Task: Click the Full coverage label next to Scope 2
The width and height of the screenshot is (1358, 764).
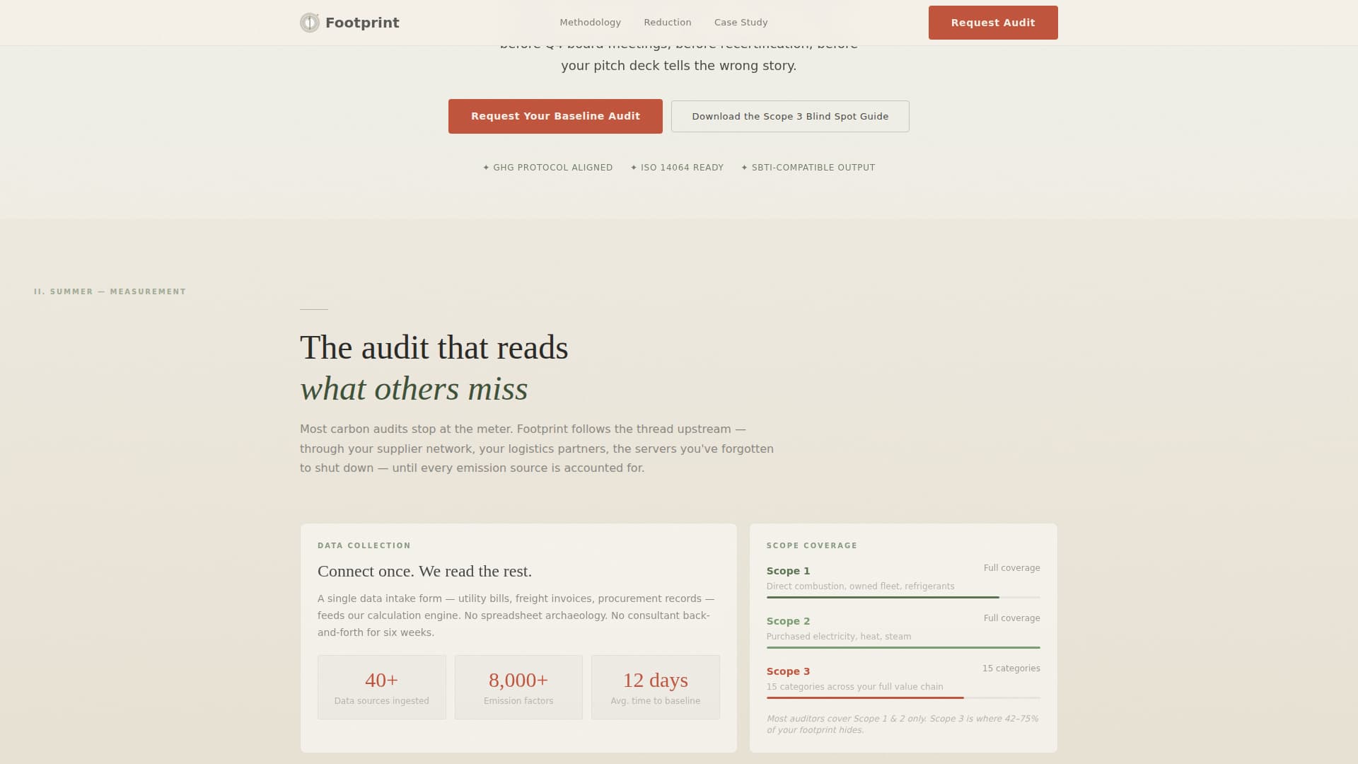Action: coord(1011,618)
